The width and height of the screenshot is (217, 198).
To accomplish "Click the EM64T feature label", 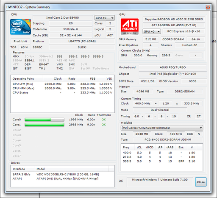I will [x=44, y=64].
